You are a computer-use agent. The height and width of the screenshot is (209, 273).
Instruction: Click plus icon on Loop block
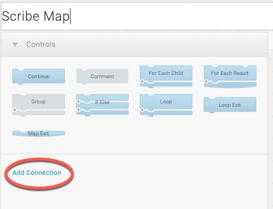(x=142, y=110)
